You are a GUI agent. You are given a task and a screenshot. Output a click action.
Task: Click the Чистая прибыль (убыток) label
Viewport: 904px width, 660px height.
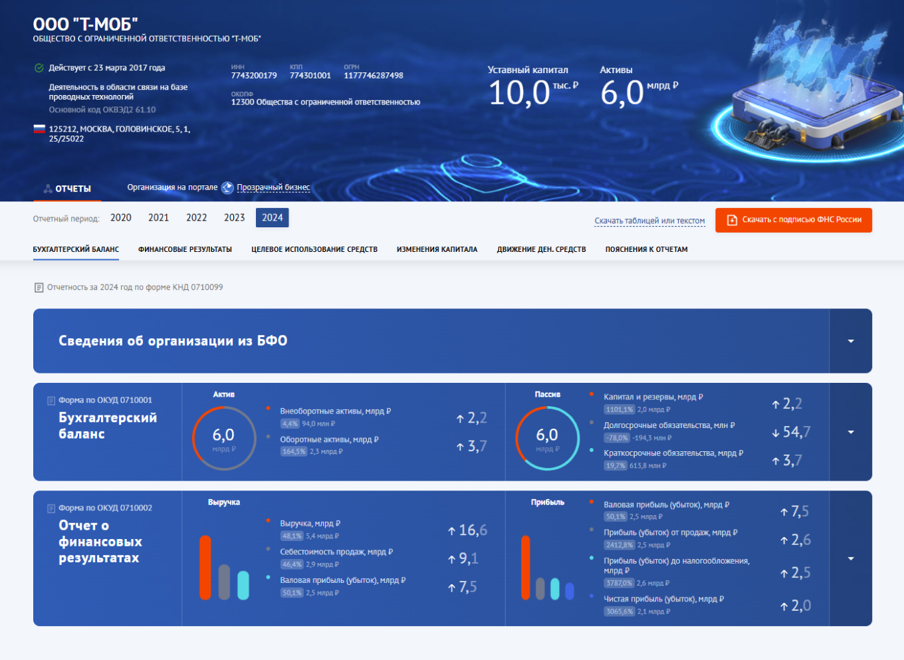664,600
